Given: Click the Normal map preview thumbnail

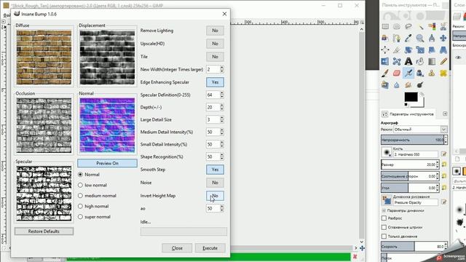Looking at the screenshot, I should coord(107,125).
